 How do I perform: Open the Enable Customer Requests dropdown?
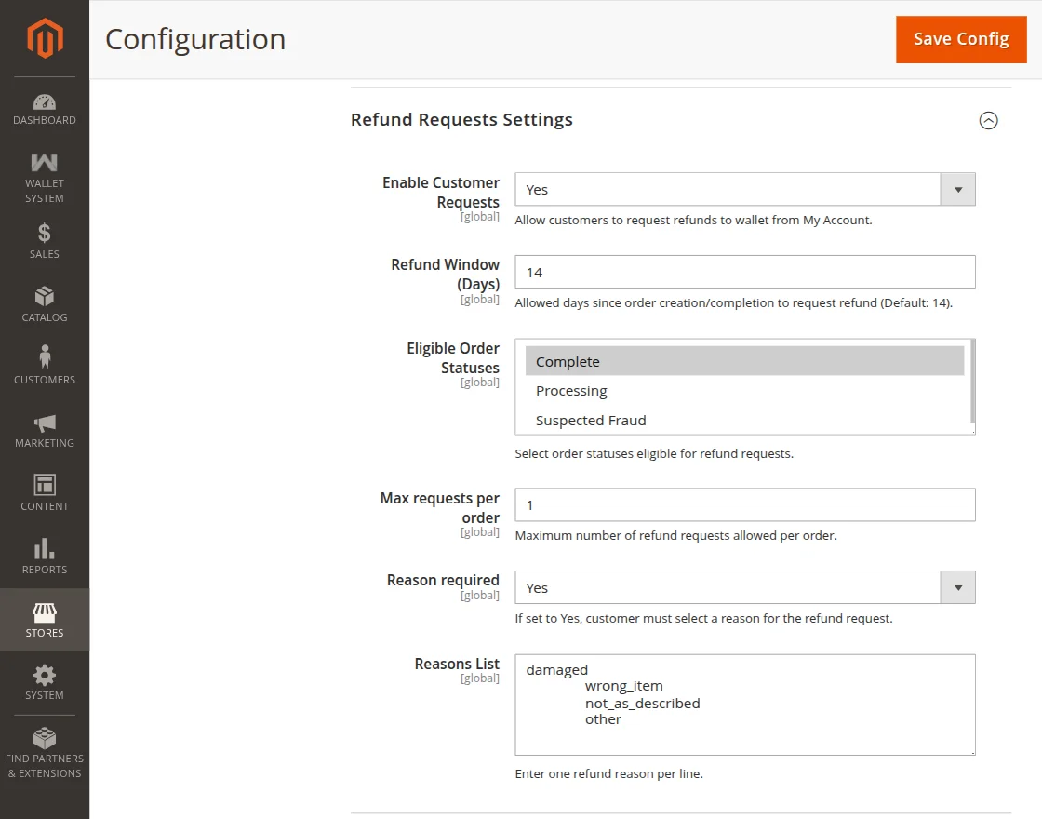tap(745, 190)
